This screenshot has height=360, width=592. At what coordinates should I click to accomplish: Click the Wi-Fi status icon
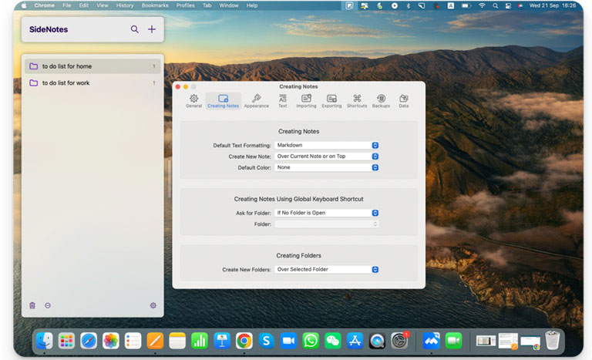pos(482,5)
